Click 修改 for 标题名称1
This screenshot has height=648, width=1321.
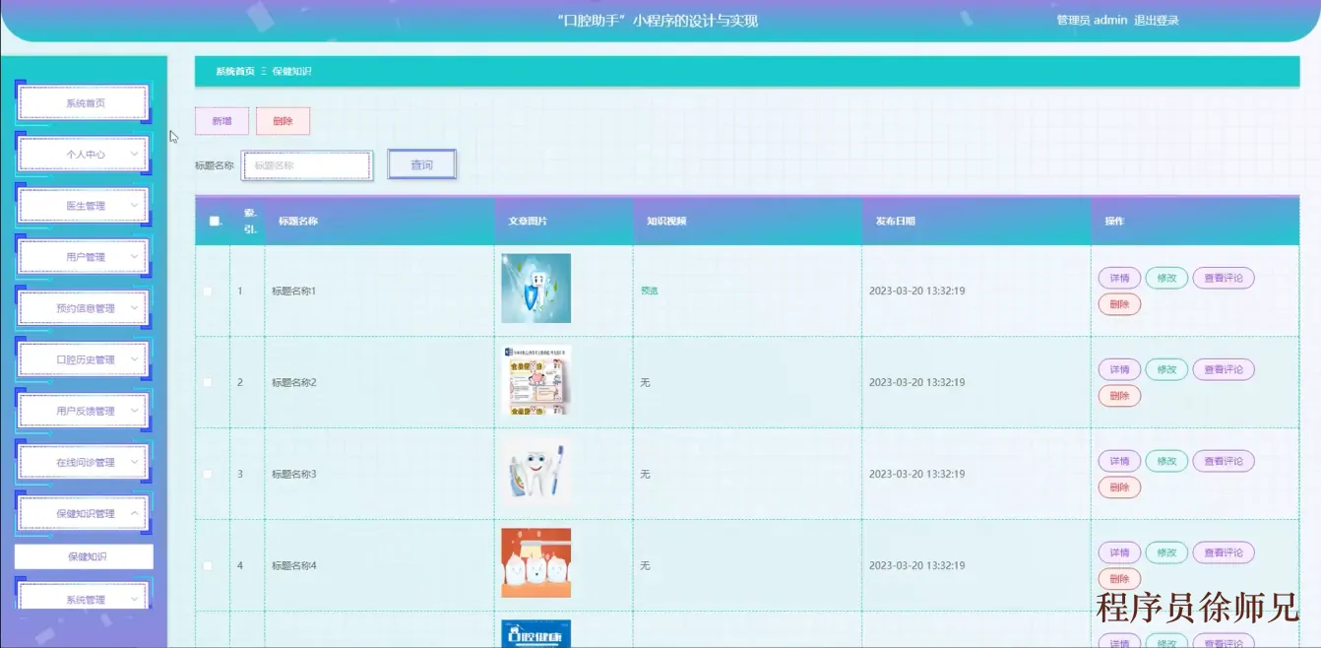(1166, 278)
